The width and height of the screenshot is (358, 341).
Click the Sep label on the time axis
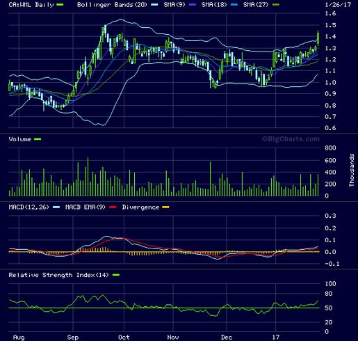click(73, 338)
